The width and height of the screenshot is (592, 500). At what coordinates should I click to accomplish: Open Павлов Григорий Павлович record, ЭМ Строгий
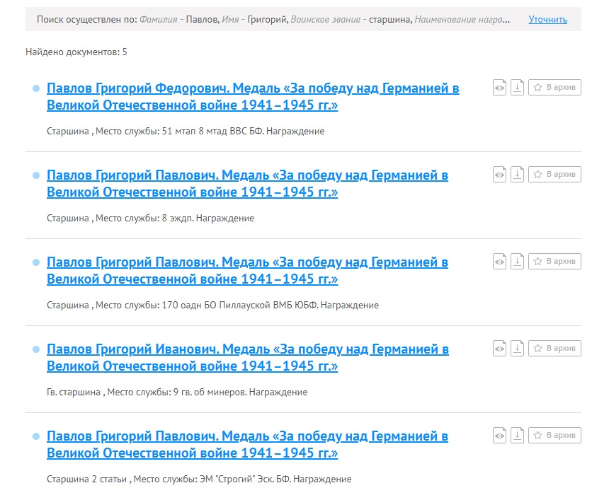247,445
